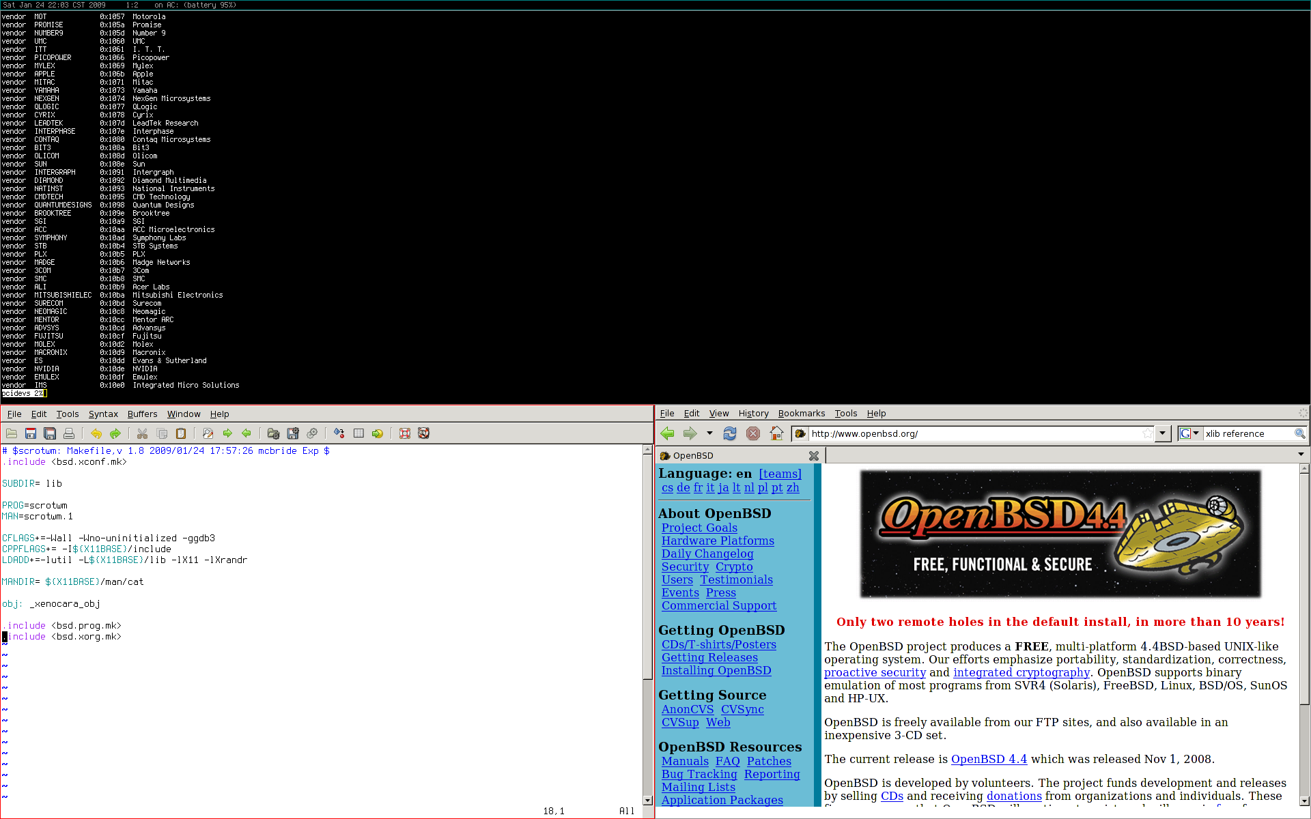Click the Paste clipboard icon
The image size is (1311, 819).
[x=181, y=433]
